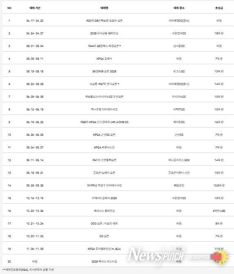Select 더채리티클래식 2025 tournament name
234x274 pixels.
104,198
